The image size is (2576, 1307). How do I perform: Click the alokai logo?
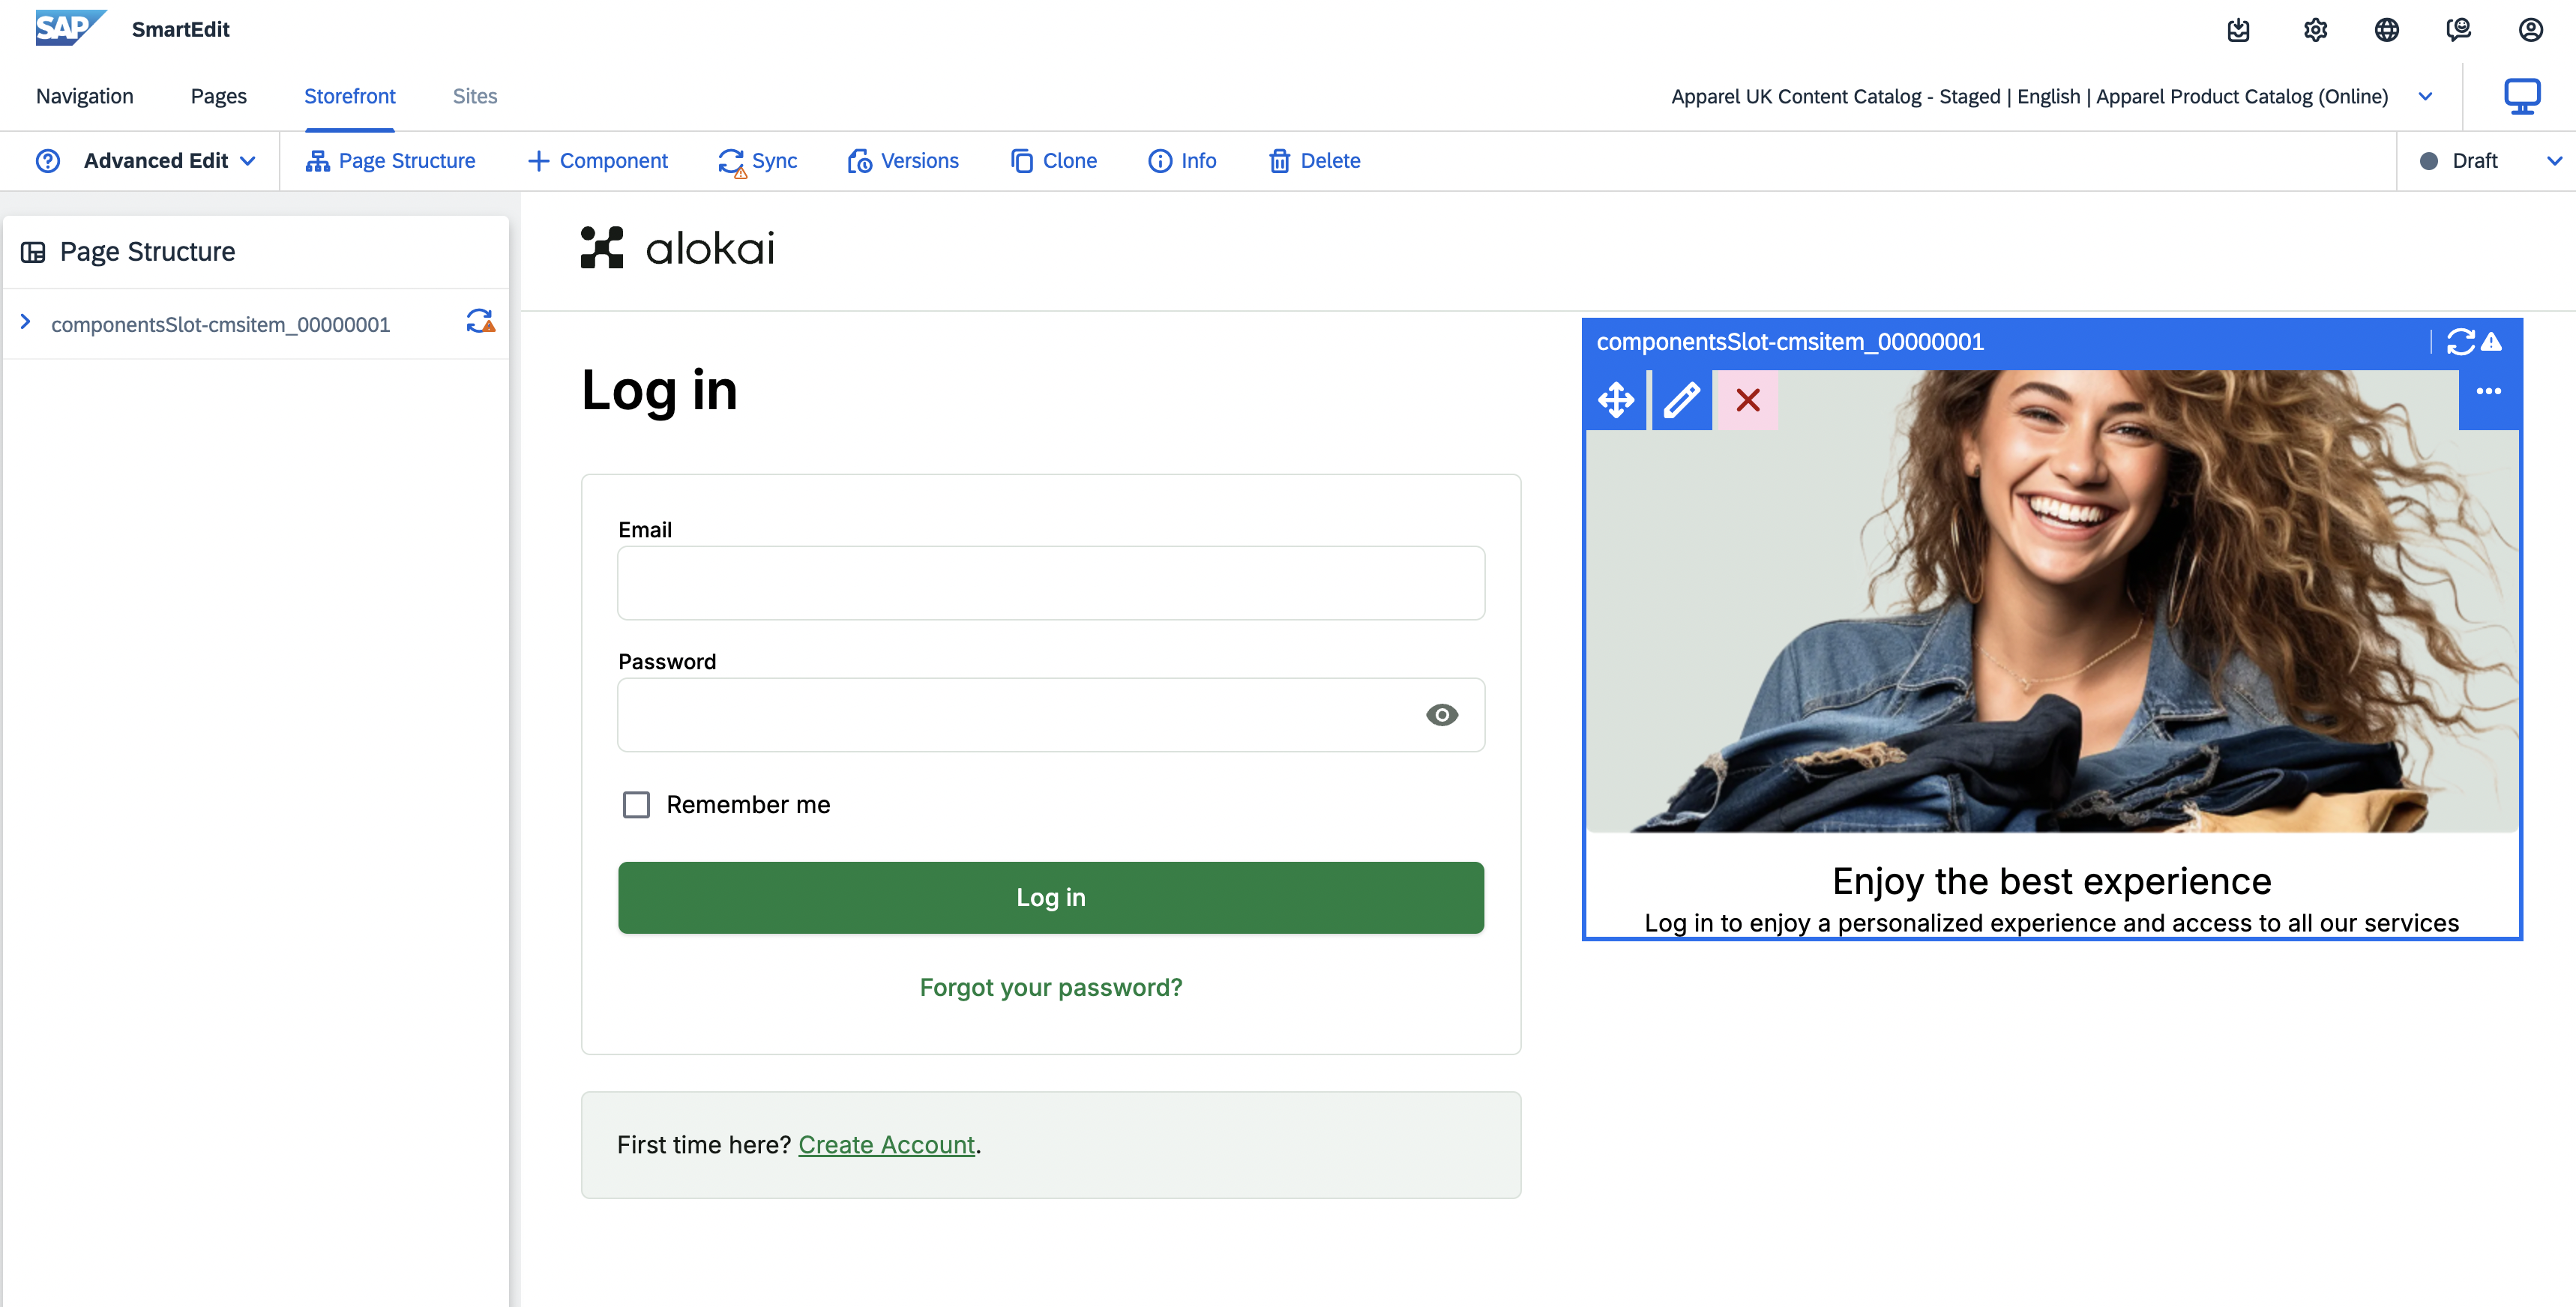678,248
